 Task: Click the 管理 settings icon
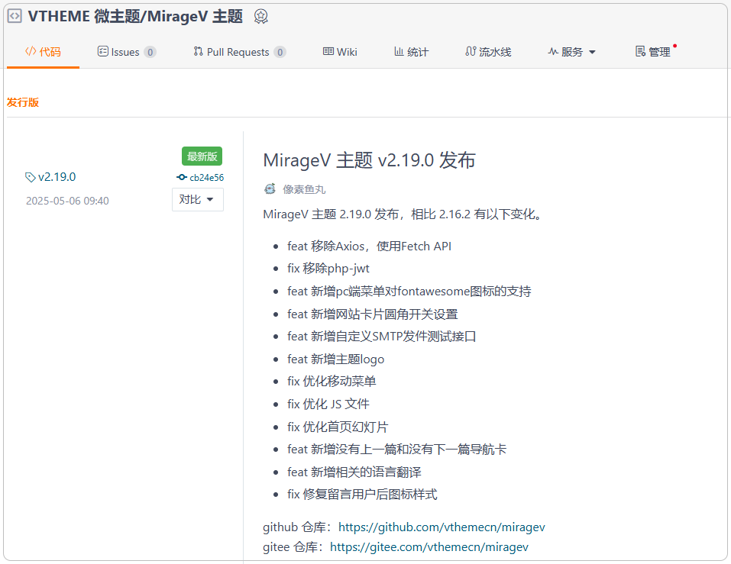pos(641,51)
